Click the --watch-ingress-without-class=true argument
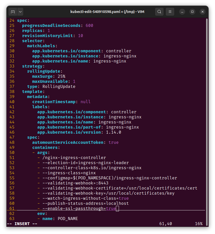215x234 pixels. tap(86, 198)
